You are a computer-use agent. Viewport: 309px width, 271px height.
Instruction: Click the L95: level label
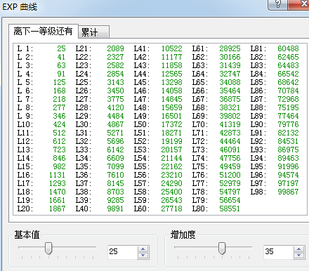258,166
